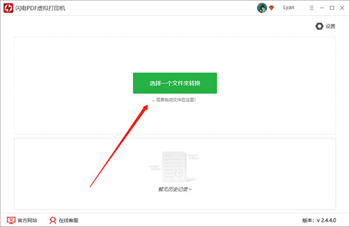Open 设置 settings text label
350x227 pixels.
click(330, 26)
